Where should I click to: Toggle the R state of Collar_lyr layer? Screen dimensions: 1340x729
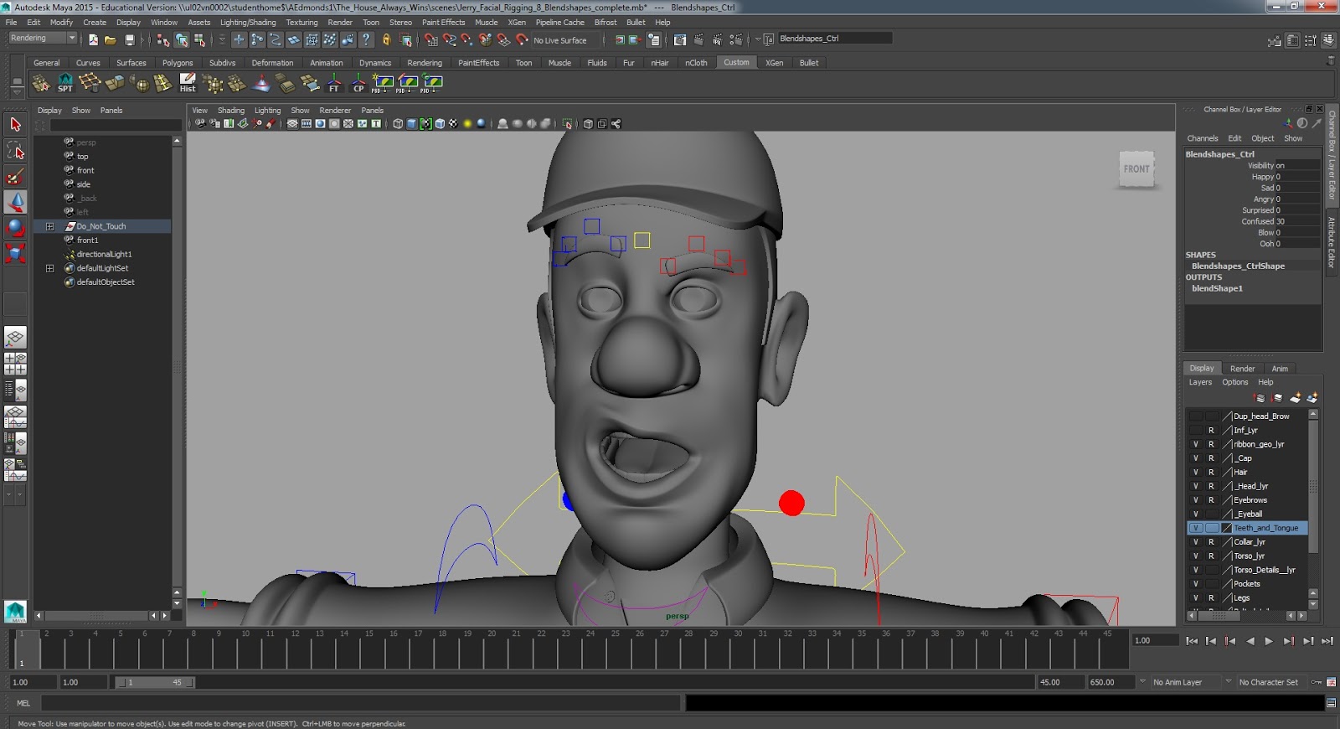[x=1211, y=542]
